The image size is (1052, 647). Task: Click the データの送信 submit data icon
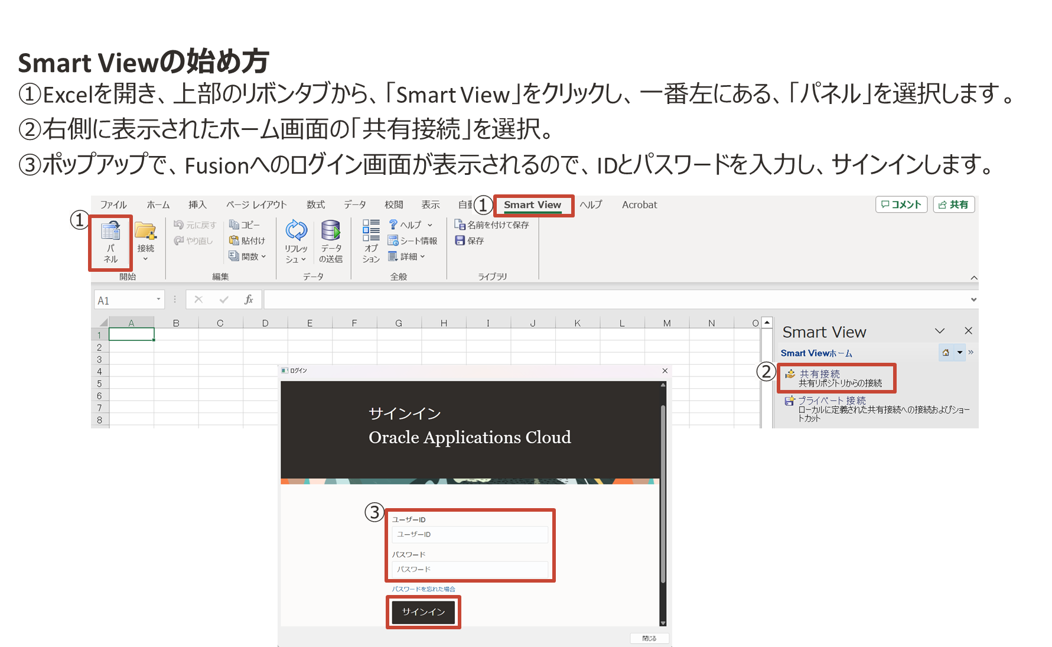(331, 230)
